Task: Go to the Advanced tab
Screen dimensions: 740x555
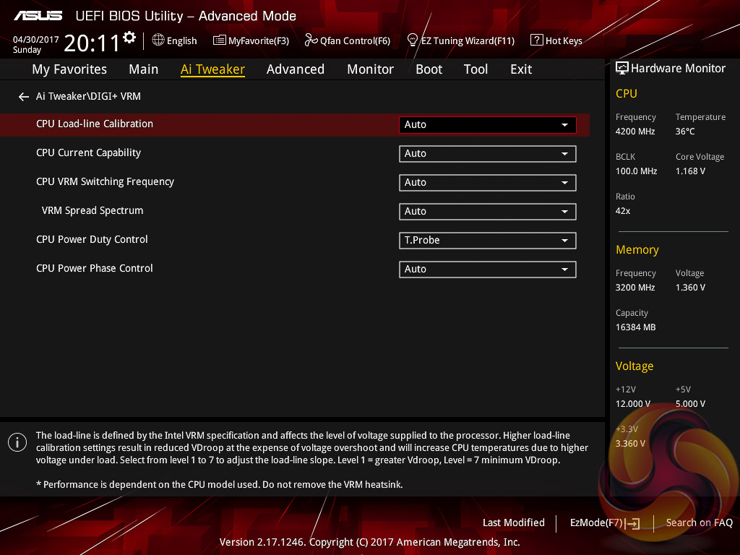Action: click(296, 69)
